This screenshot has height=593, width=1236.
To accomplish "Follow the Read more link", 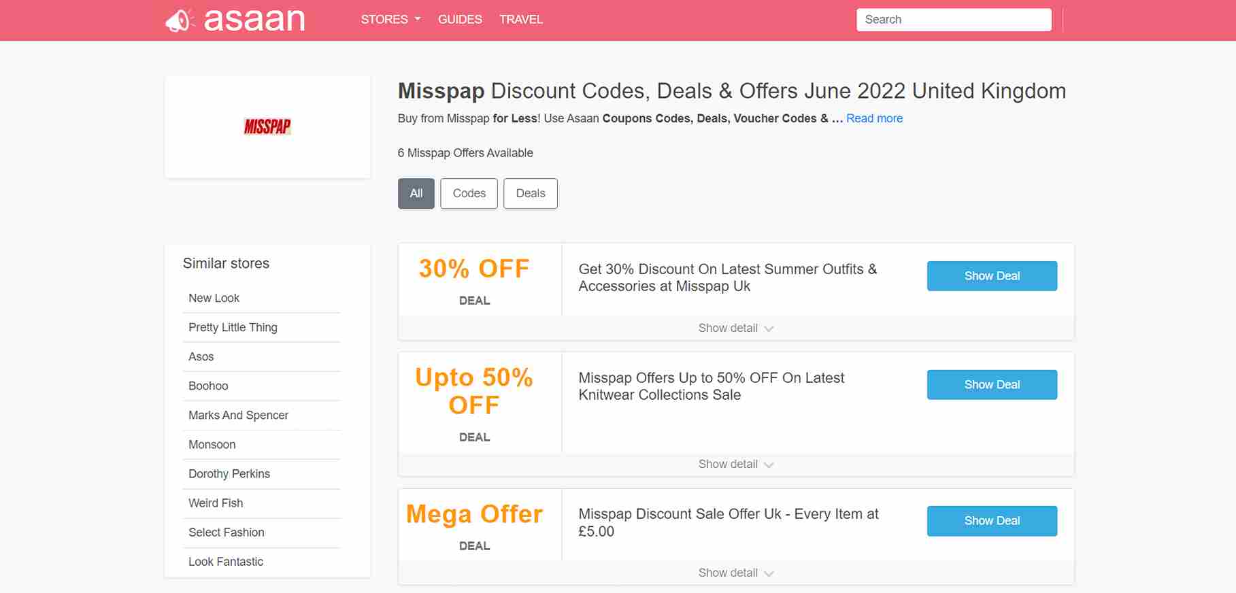I will tap(874, 118).
